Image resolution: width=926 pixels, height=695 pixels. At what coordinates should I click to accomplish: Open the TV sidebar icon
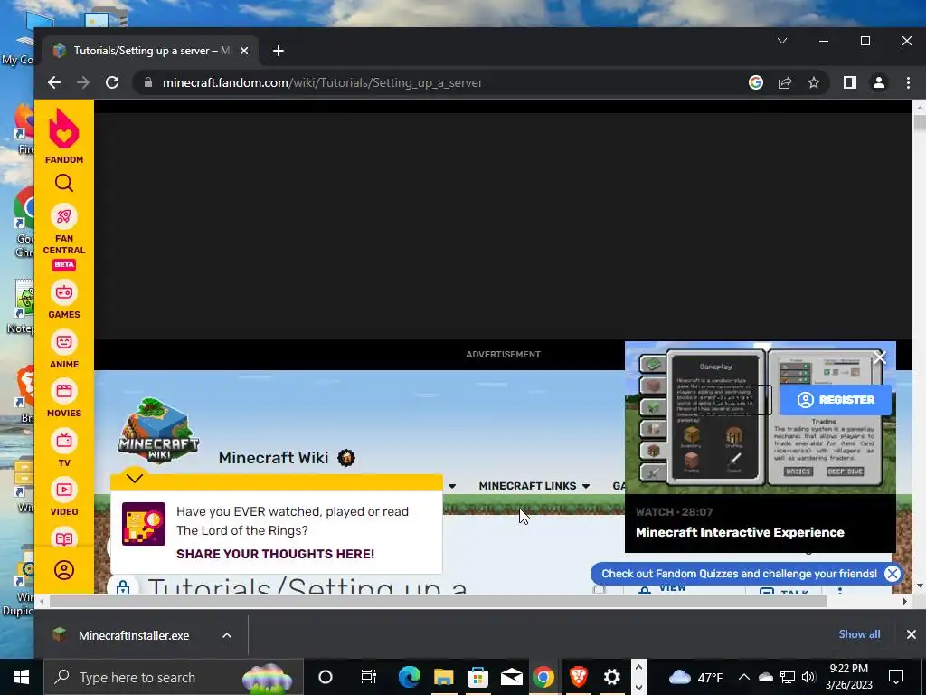click(x=64, y=441)
